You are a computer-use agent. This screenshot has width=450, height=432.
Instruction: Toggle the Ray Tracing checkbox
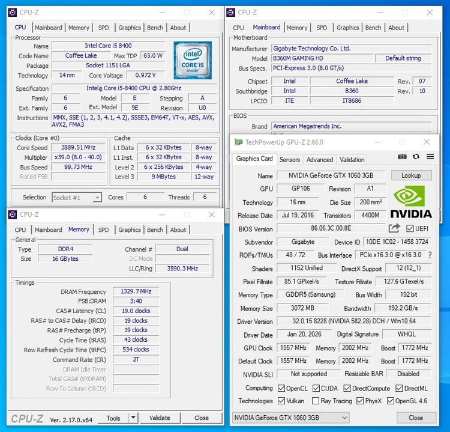(x=316, y=401)
